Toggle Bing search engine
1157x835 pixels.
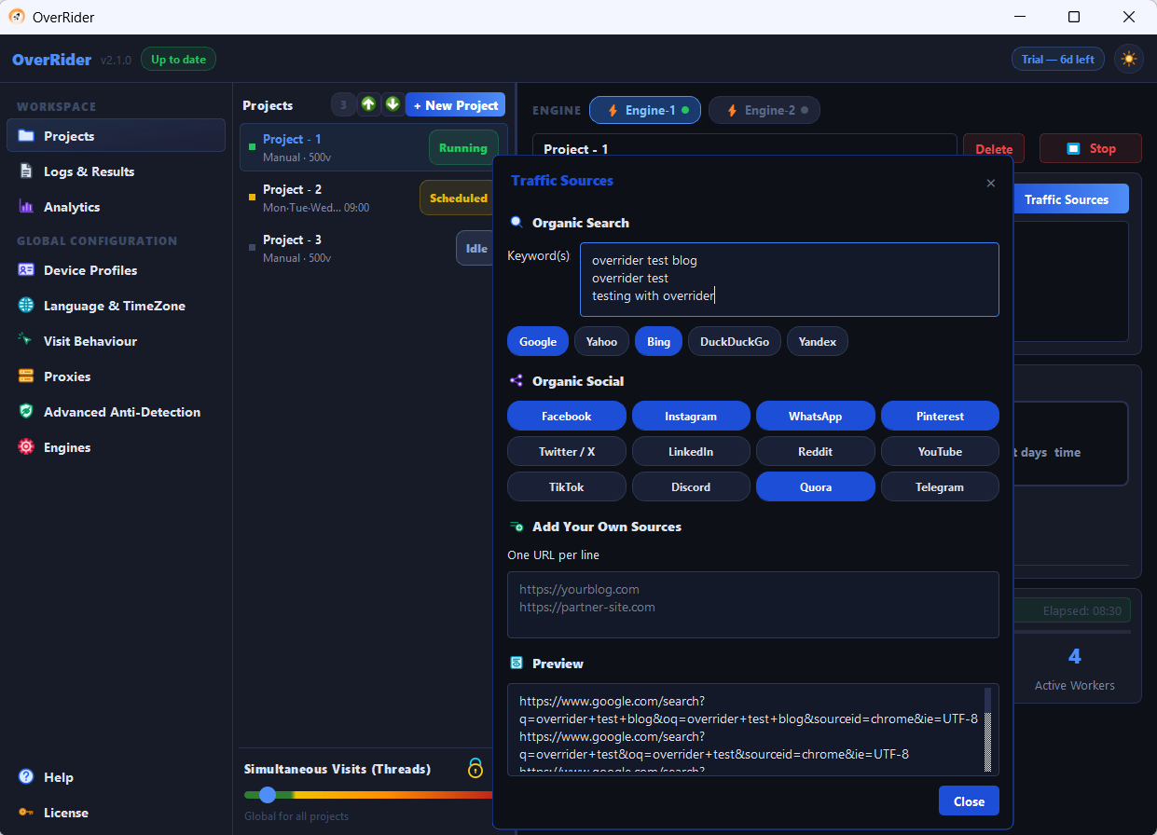click(x=658, y=342)
